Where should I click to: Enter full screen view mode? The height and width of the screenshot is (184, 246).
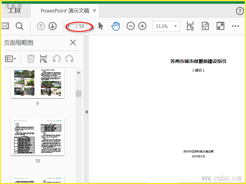220,26
